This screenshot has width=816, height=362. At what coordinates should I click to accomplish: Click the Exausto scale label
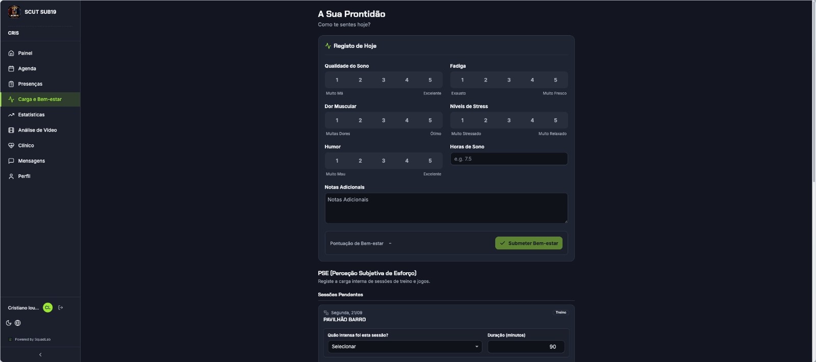coord(458,93)
